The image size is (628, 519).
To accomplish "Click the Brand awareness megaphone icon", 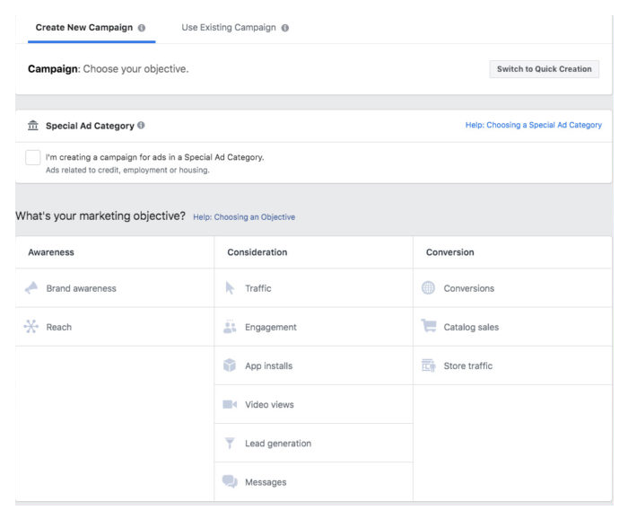I will tap(31, 287).
